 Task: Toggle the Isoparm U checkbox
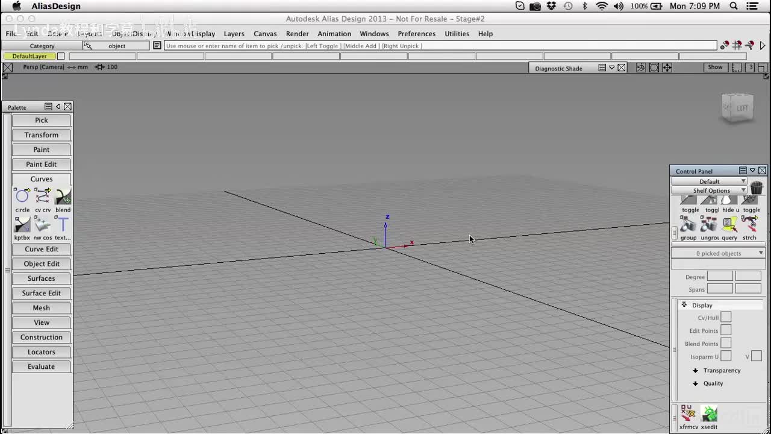[x=726, y=356]
